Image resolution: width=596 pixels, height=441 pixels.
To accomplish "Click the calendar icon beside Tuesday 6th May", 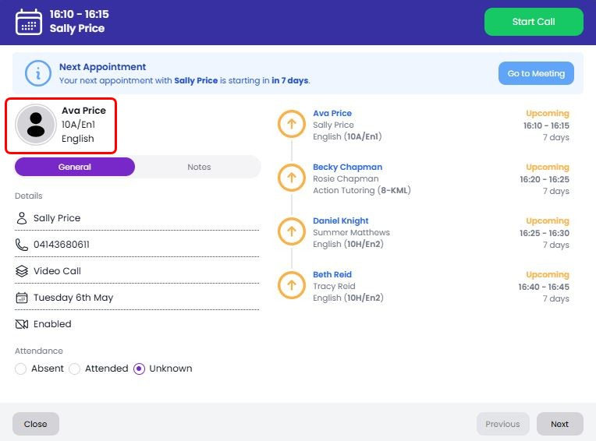I will pos(22,298).
